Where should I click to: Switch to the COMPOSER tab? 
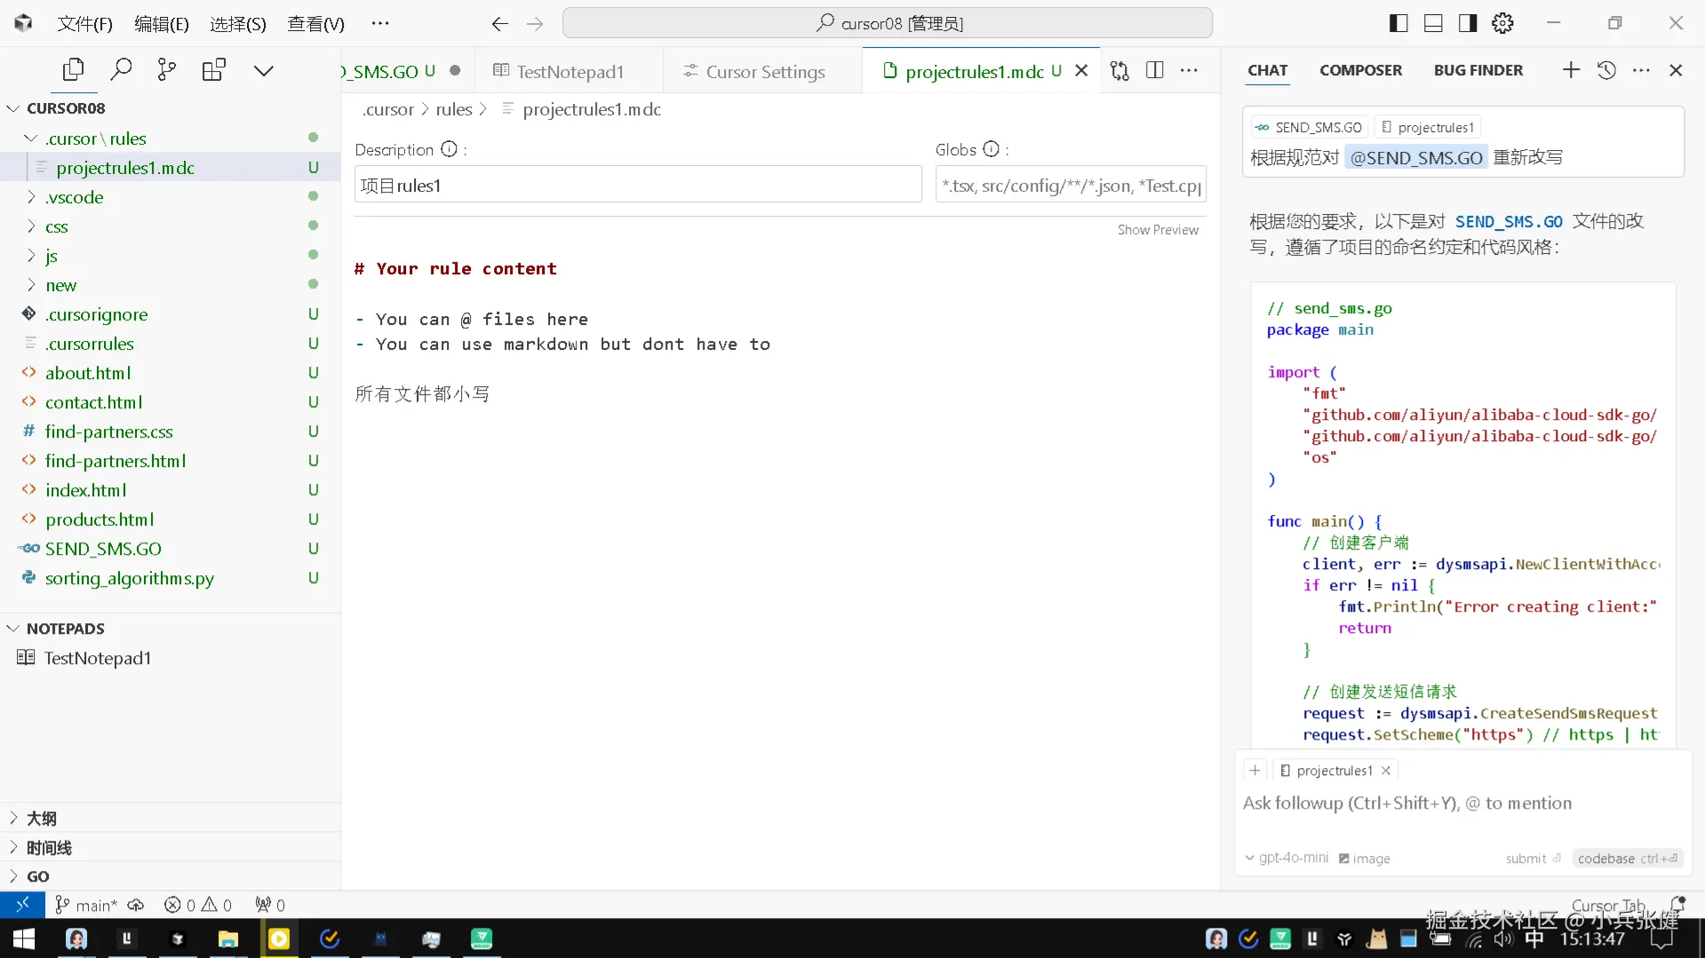coord(1360,70)
